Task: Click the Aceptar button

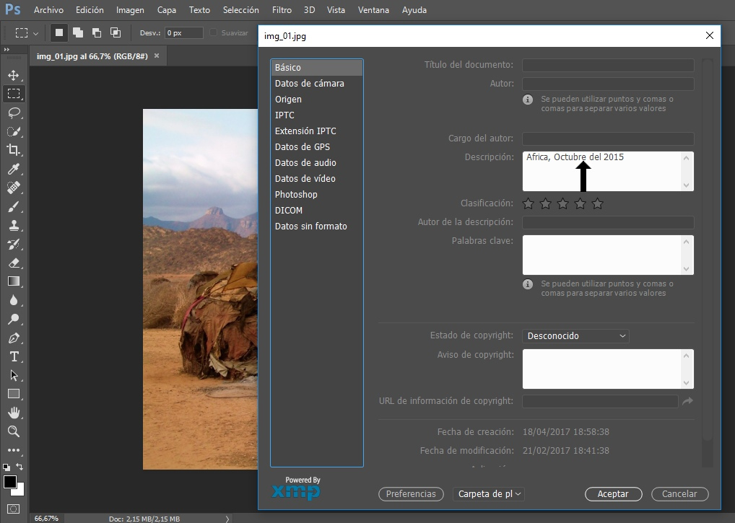Action: click(x=613, y=494)
